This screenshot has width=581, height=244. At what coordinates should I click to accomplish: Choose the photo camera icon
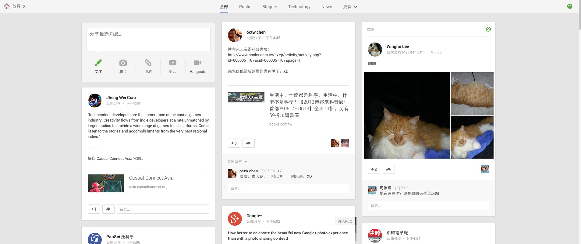[x=123, y=63]
